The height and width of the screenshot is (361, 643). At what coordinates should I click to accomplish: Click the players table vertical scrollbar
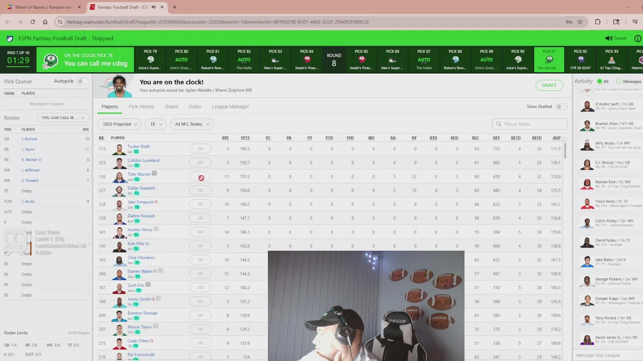click(x=566, y=150)
